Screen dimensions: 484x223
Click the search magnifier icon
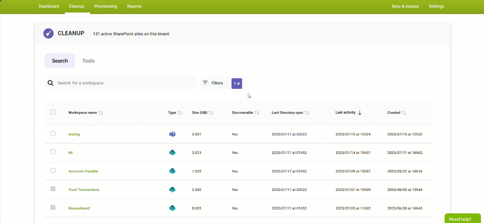coord(50,83)
